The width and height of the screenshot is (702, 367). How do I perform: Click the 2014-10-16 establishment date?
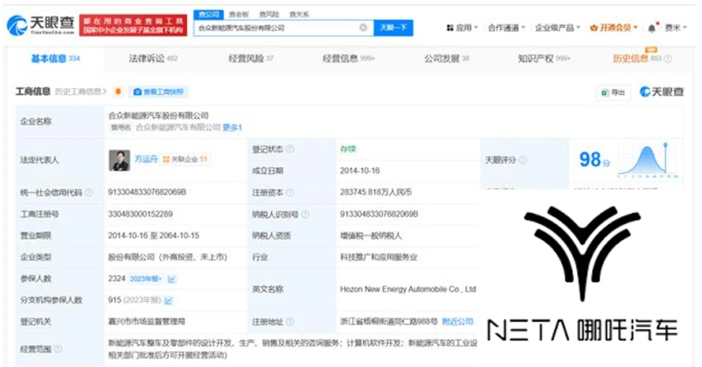click(360, 171)
